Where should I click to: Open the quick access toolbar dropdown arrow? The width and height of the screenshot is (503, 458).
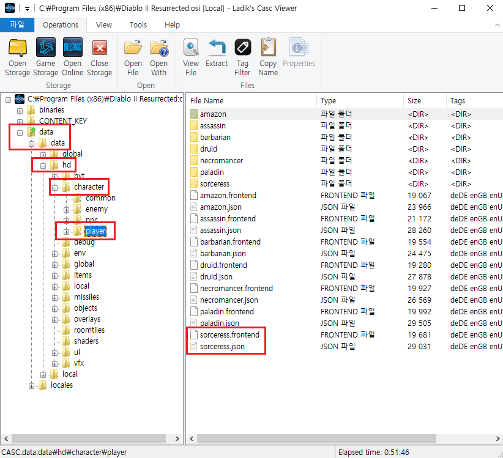28,9
